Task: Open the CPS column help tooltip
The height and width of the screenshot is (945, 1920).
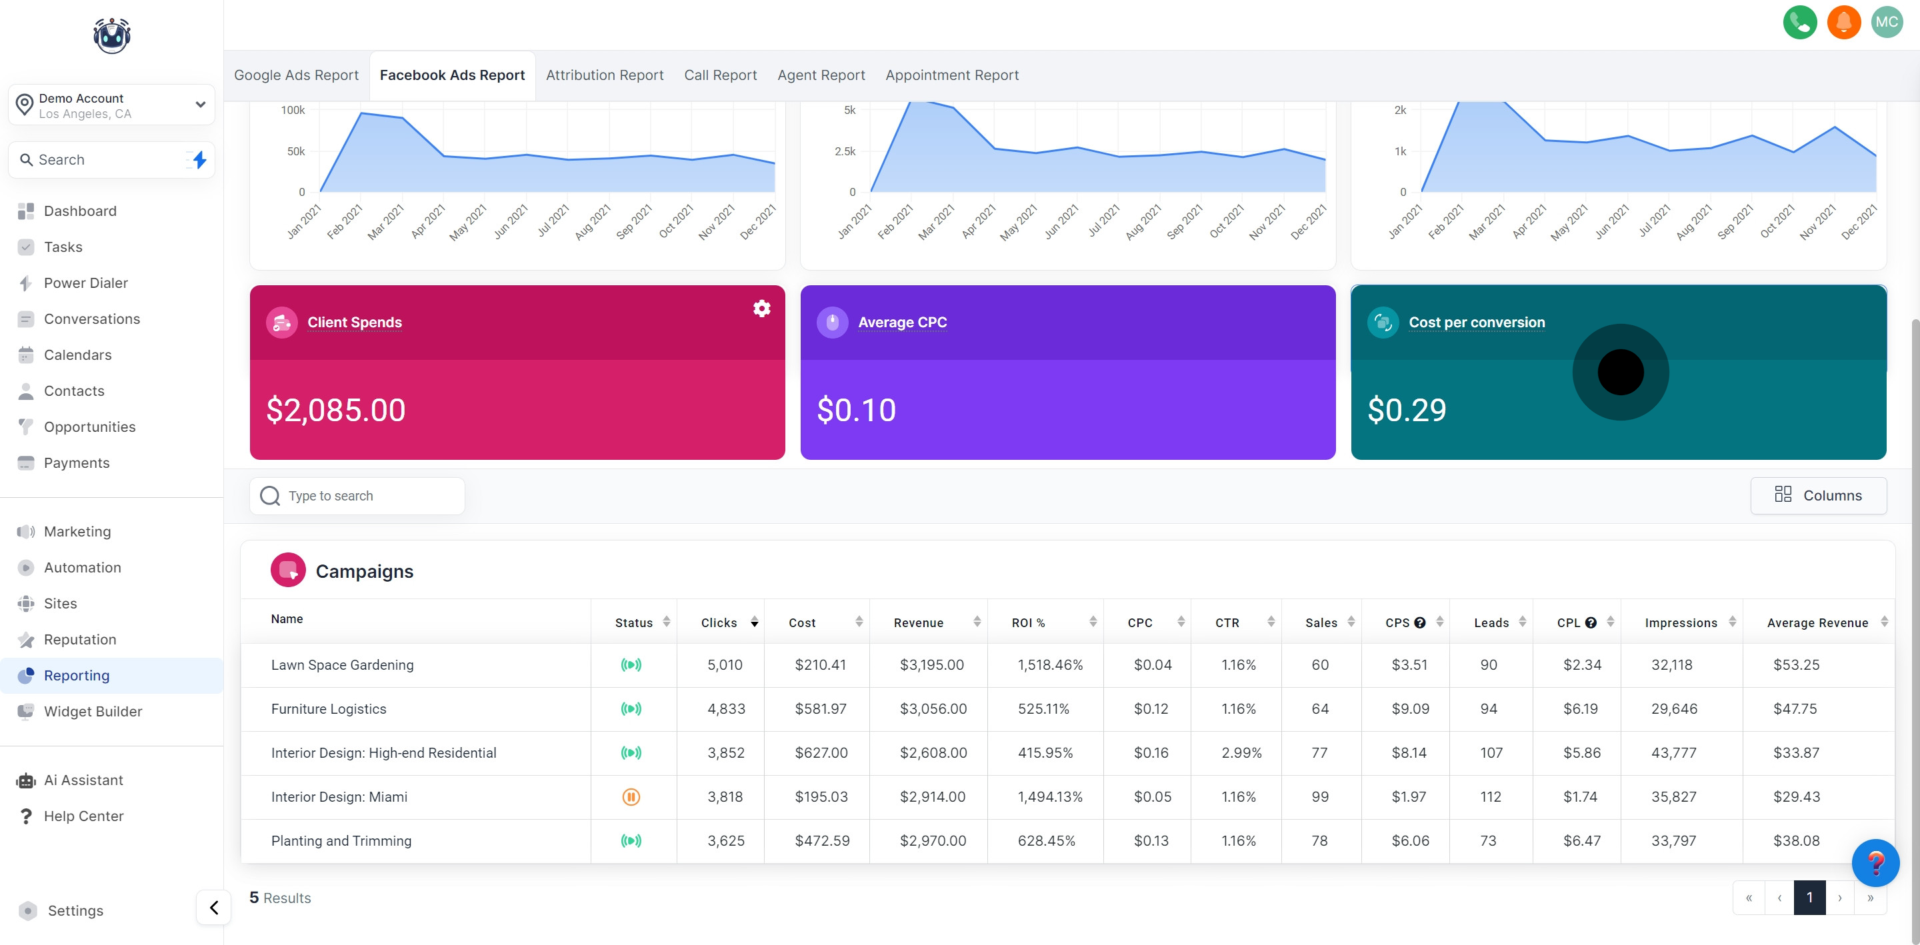Action: tap(1421, 622)
